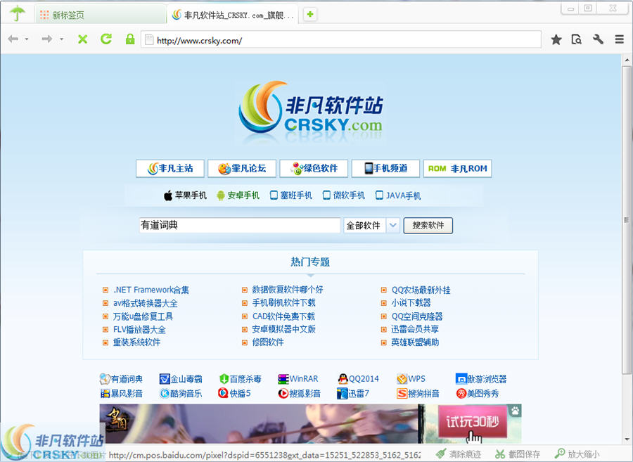
Task: Open the 手机频道 button
Action: point(385,169)
